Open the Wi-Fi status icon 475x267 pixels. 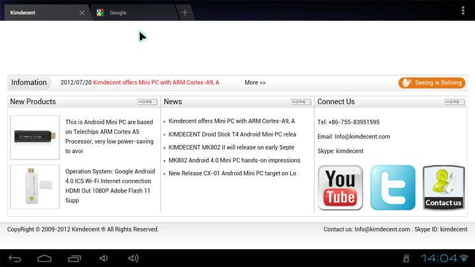click(x=464, y=258)
